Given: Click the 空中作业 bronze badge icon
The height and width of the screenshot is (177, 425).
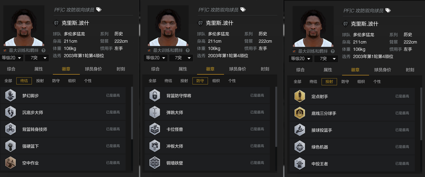Looking at the screenshot, I should click(x=11, y=163).
